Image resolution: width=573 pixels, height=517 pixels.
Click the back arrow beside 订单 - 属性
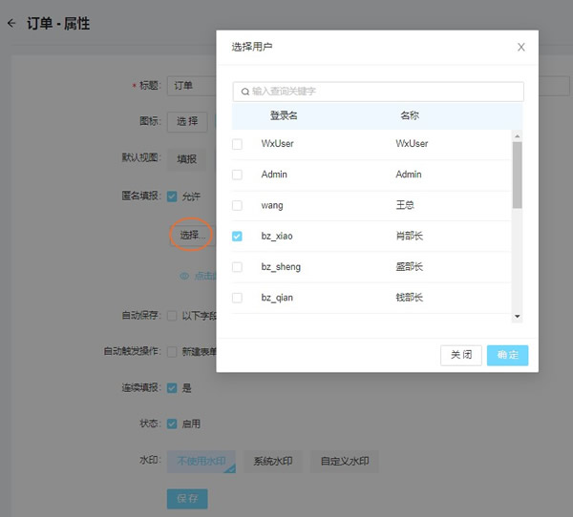[x=11, y=24]
